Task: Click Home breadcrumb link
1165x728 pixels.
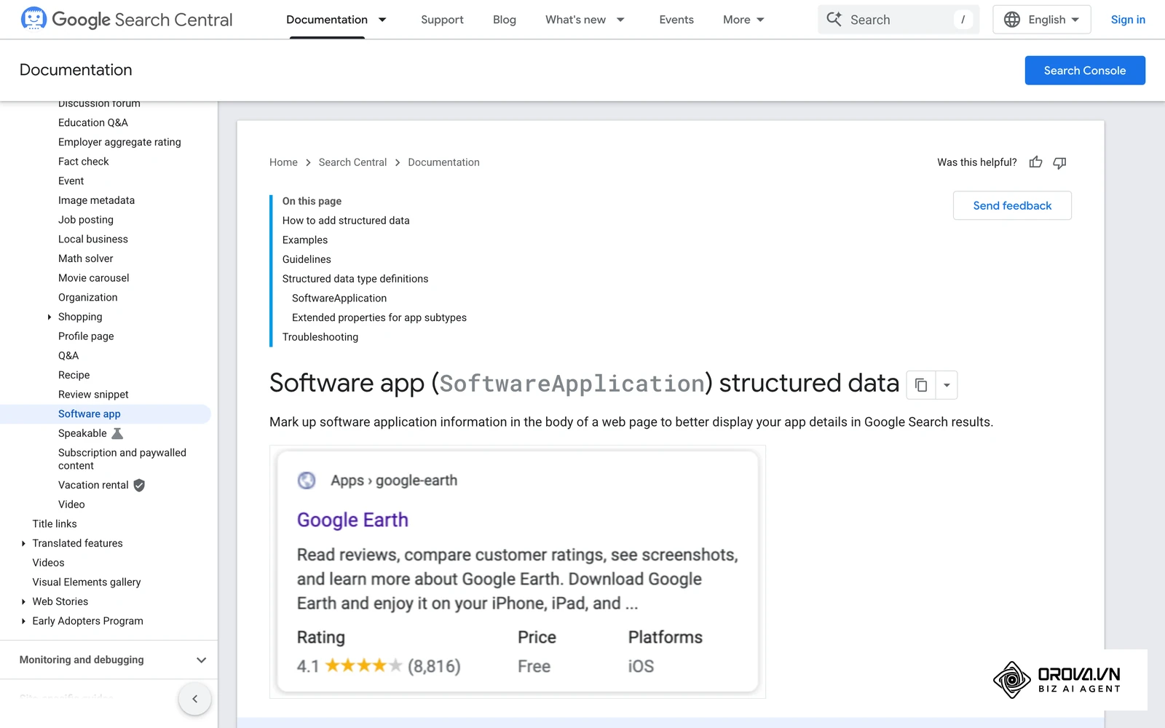Action: (283, 162)
